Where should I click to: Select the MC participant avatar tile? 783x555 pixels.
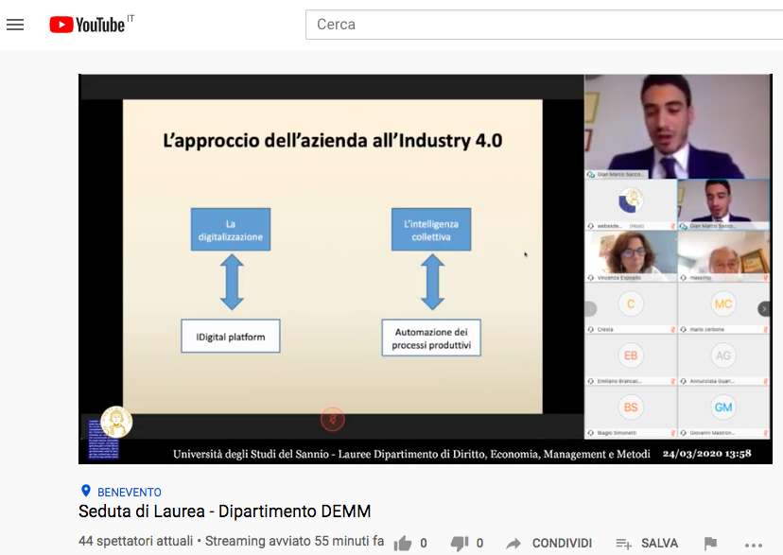point(723,304)
